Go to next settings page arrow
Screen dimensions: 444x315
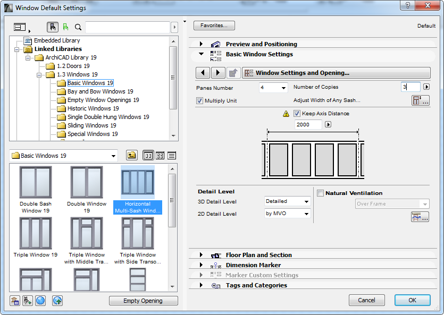(x=218, y=73)
